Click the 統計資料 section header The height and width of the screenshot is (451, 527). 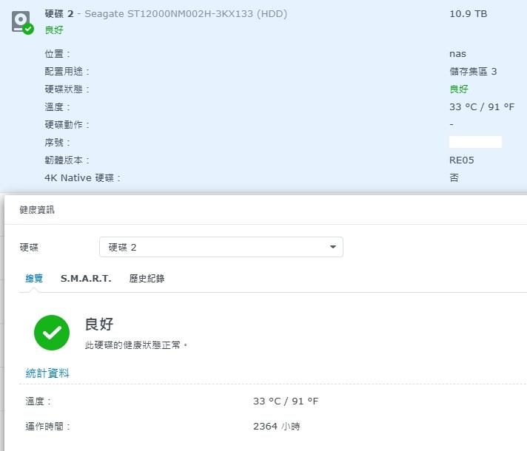pos(47,373)
